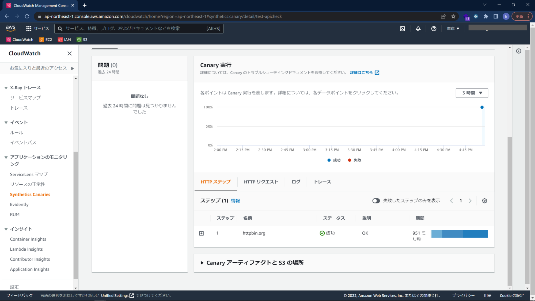Click the browser reload button
Image resolution: width=535 pixels, height=301 pixels.
point(27,16)
